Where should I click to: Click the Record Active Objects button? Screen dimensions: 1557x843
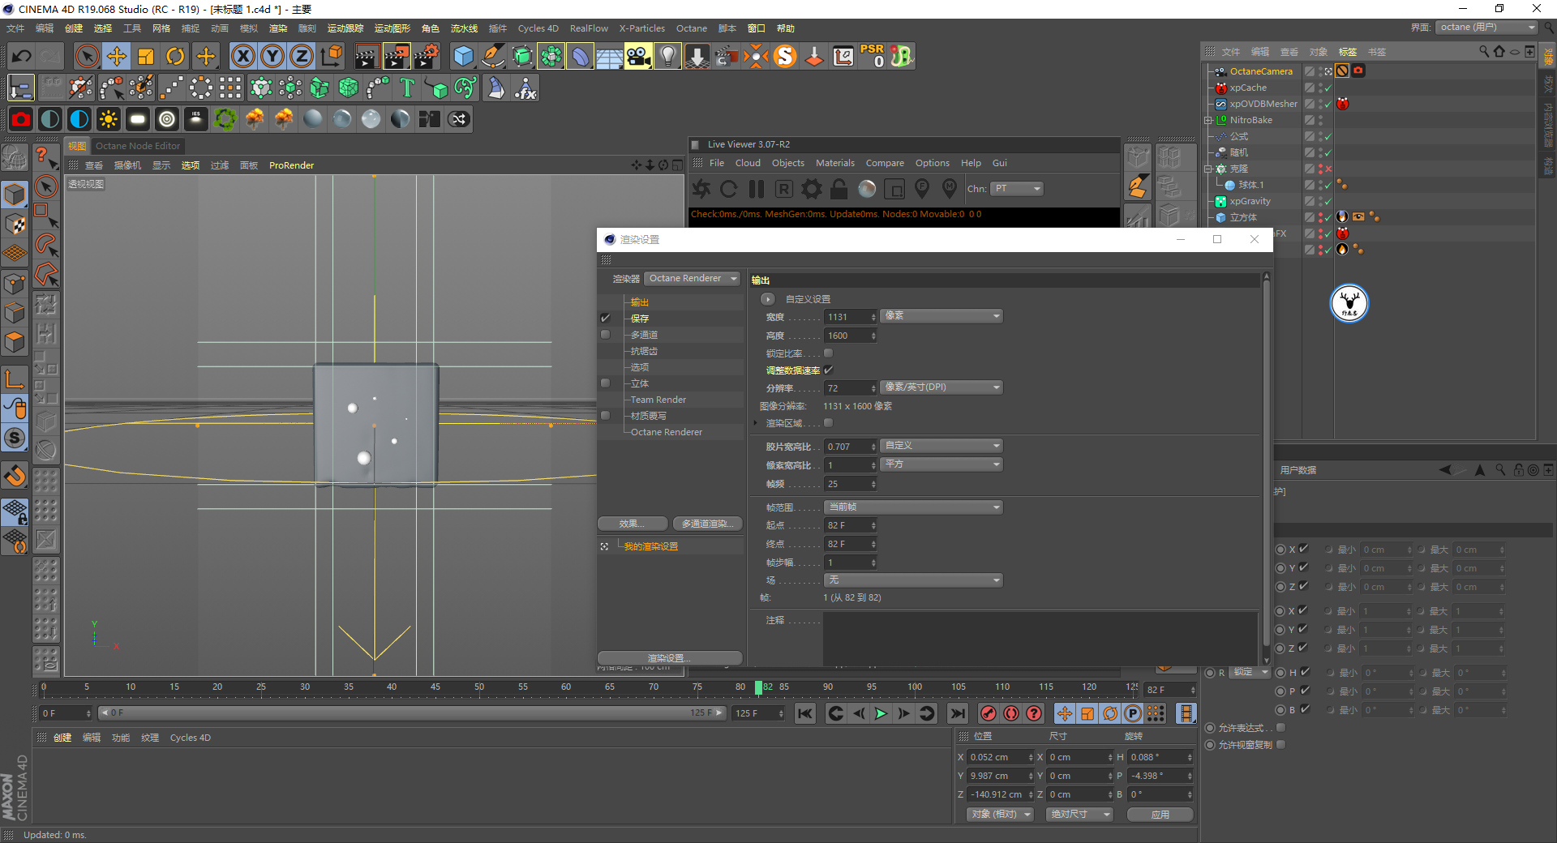point(989,713)
